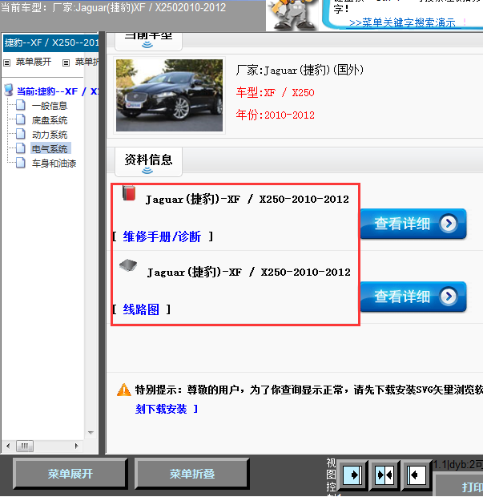Collapse the 资料信息 section header

pyautogui.click(x=148, y=162)
